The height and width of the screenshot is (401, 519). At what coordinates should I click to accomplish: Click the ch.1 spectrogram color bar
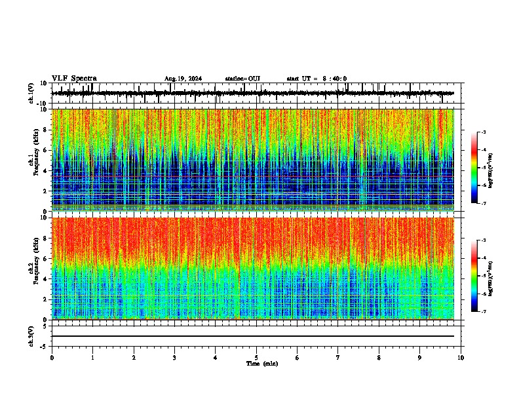(x=474, y=168)
